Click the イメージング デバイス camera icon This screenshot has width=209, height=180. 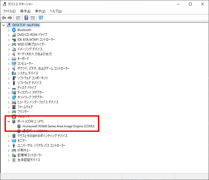pos(14,49)
